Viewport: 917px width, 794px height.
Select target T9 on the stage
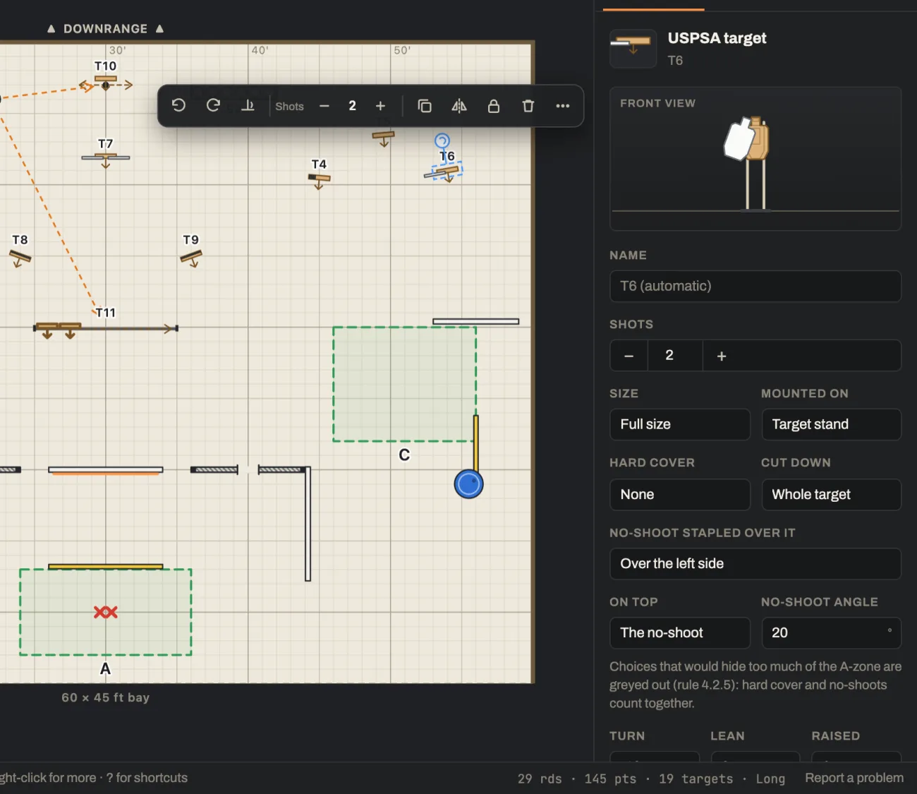tap(191, 258)
